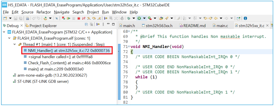Open the Window menu
This screenshot has height=107, width=275.
pos(119,12)
